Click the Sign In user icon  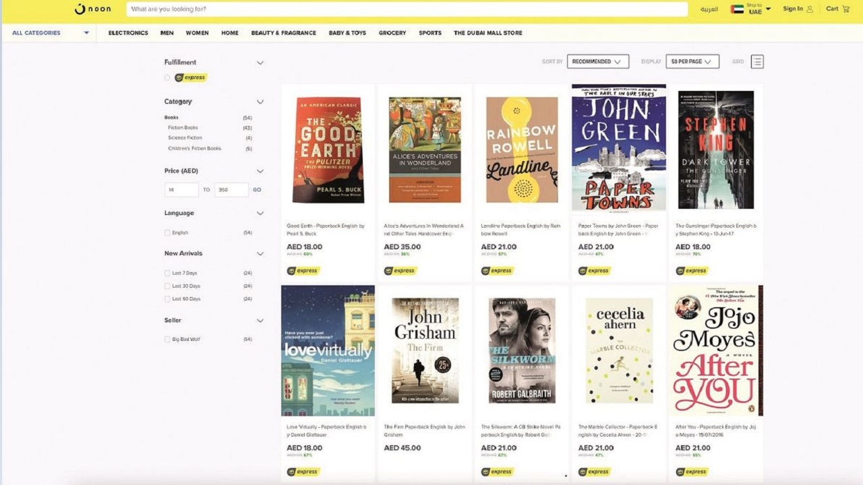[810, 9]
